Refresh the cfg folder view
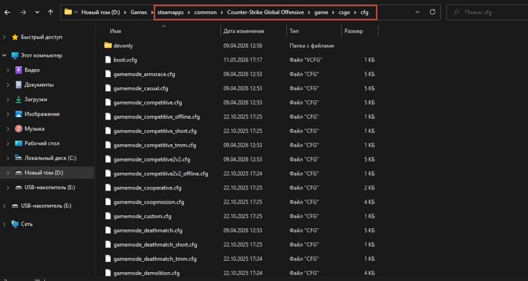The height and width of the screenshot is (281, 528). click(x=433, y=12)
